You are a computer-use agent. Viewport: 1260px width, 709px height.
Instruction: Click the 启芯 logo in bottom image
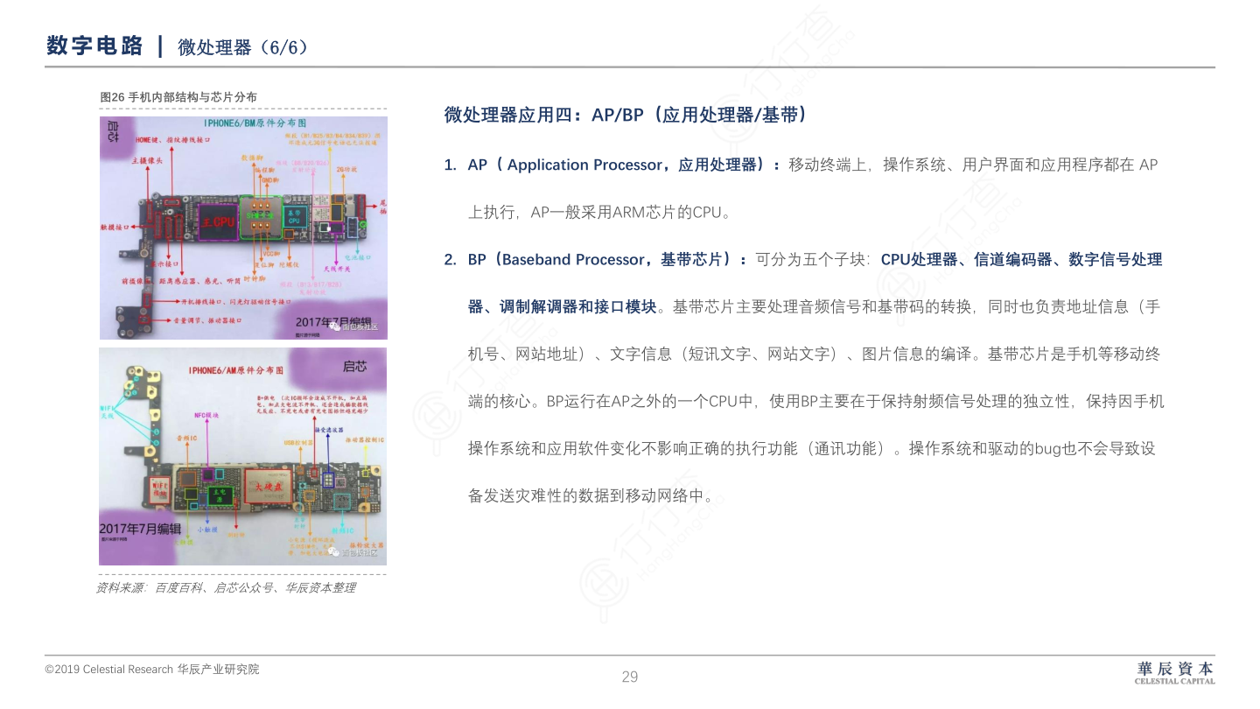(x=355, y=366)
